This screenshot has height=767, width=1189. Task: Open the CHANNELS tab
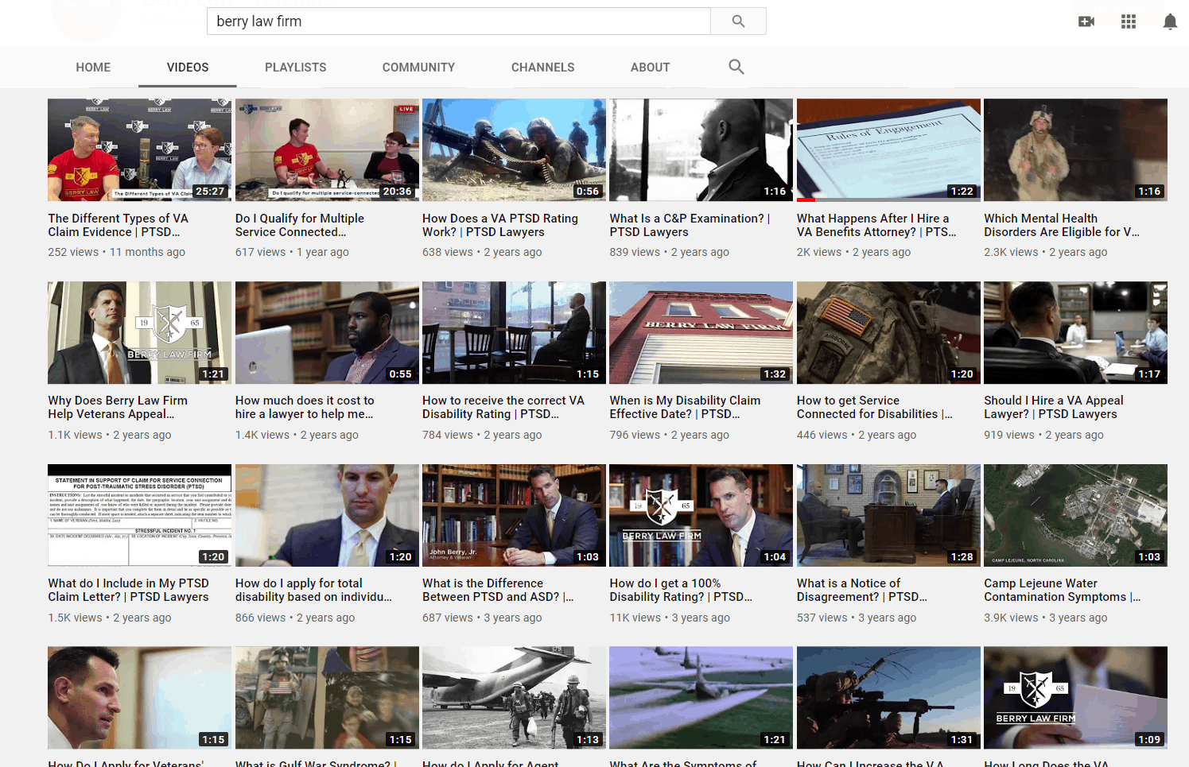coord(542,68)
